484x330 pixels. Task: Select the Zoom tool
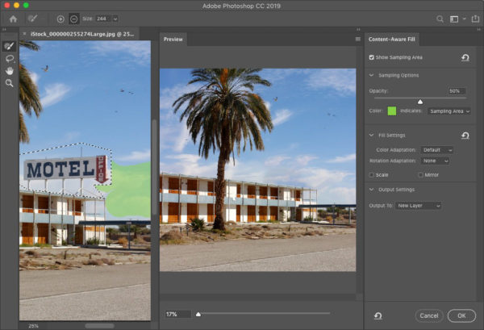coord(10,82)
